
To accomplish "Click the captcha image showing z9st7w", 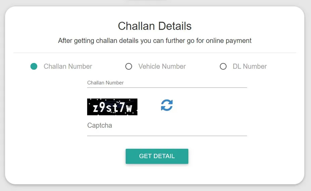I will pos(112,107).
